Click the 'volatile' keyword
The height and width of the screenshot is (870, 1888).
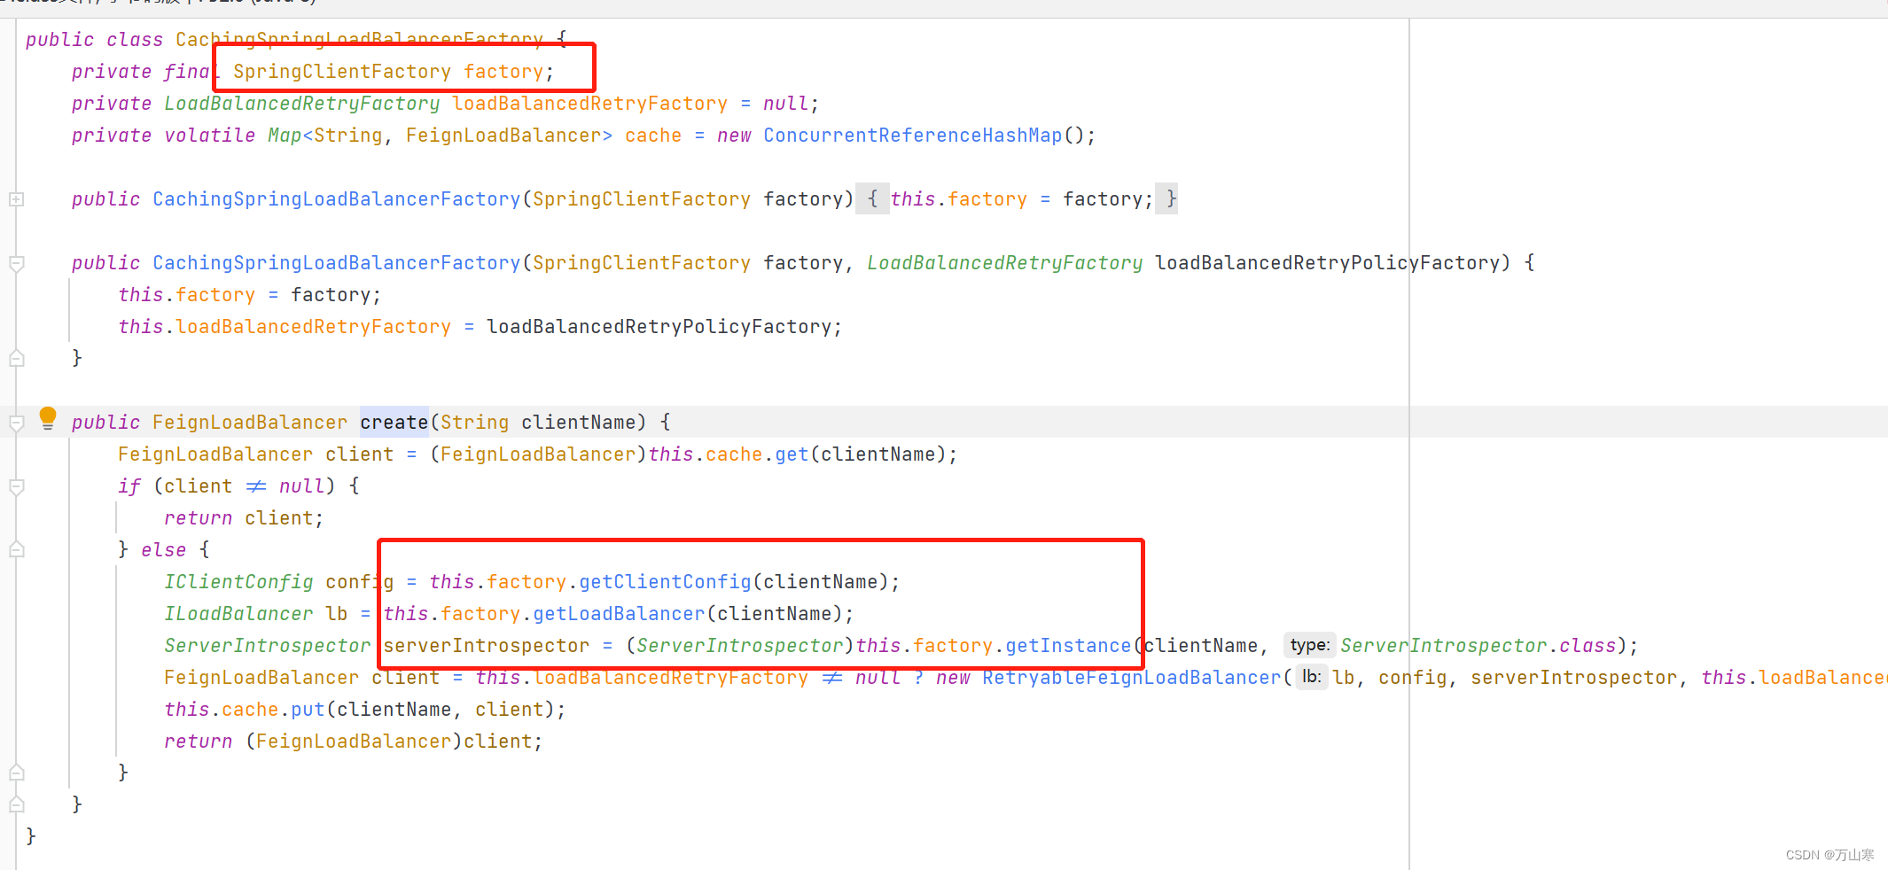[209, 136]
